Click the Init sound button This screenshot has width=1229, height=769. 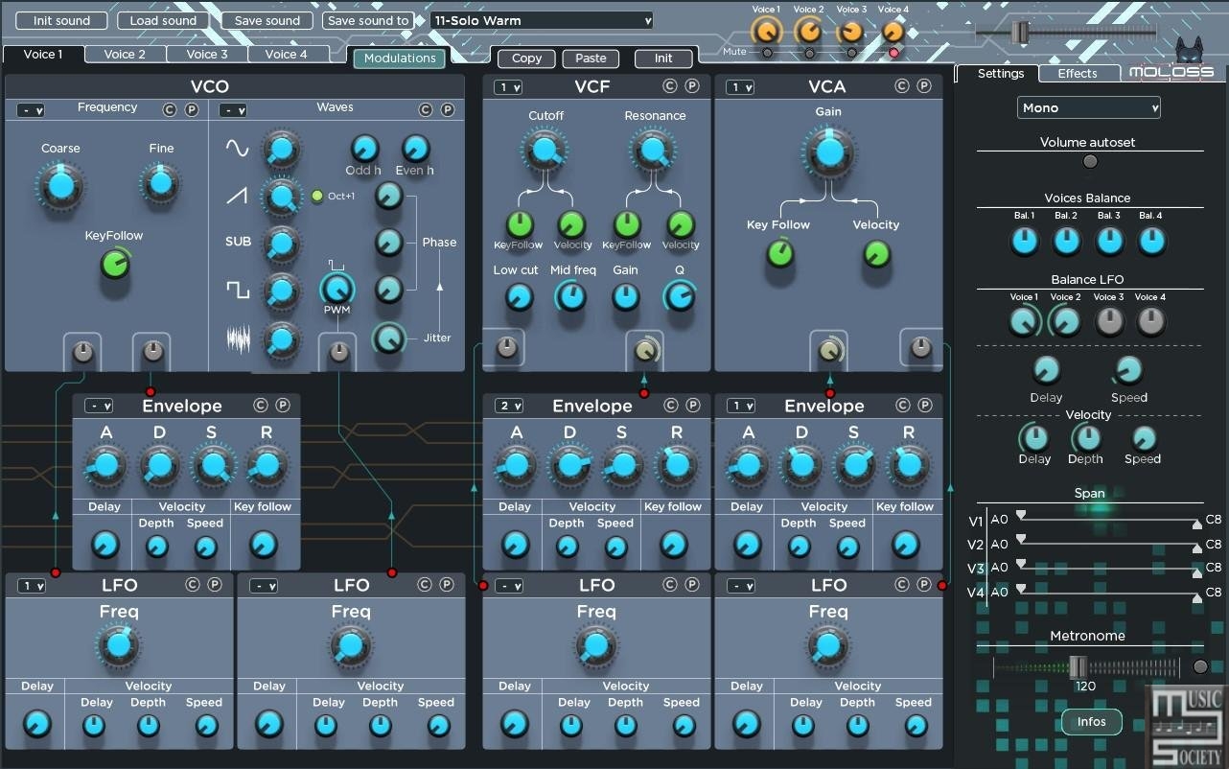click(61, 20)
